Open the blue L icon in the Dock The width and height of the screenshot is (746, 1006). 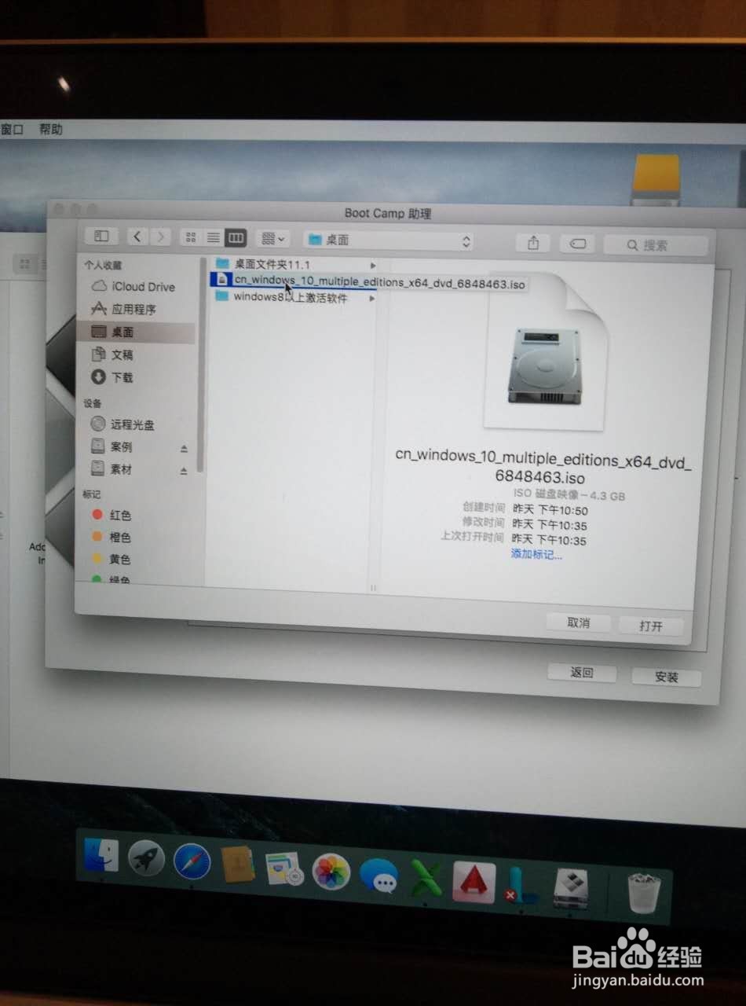pyautogui.click(x=521, y=887)
